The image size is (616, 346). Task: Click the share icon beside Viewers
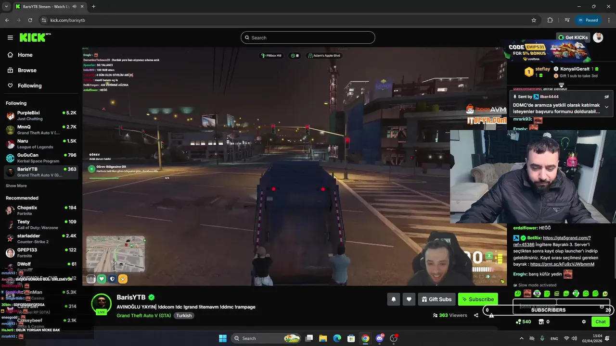(x=476, y=315)
